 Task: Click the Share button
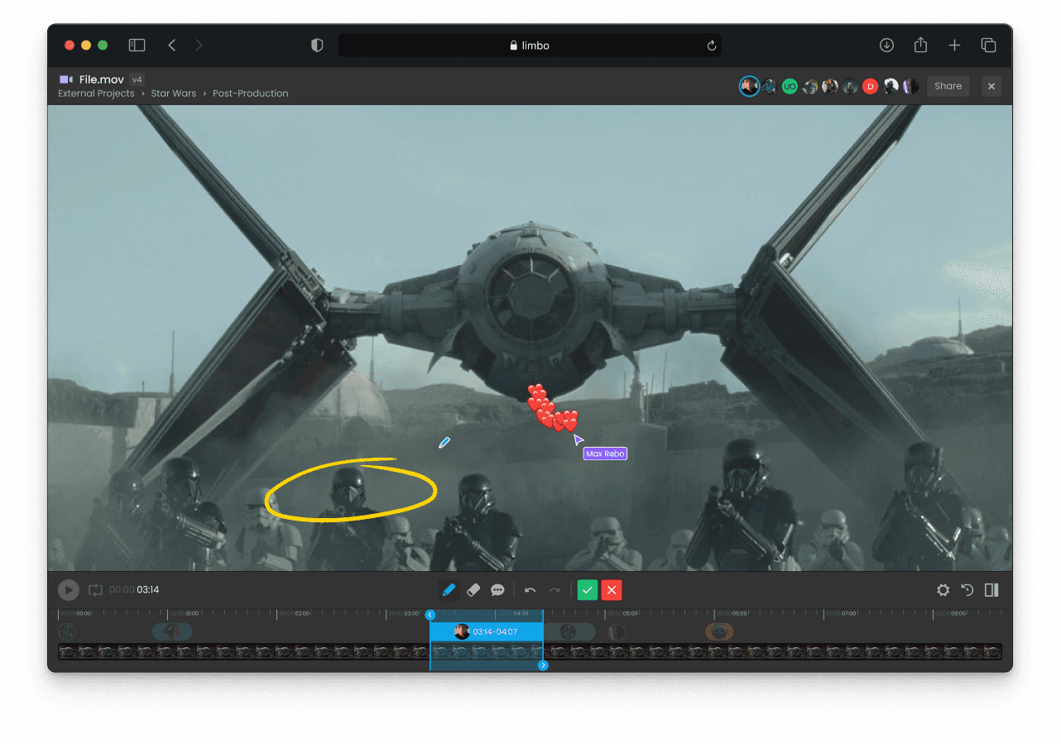coord(948,86)
